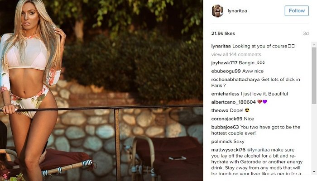Click the comments scrollbar thumb
The image size is (317, 181).
pos(314,76)
